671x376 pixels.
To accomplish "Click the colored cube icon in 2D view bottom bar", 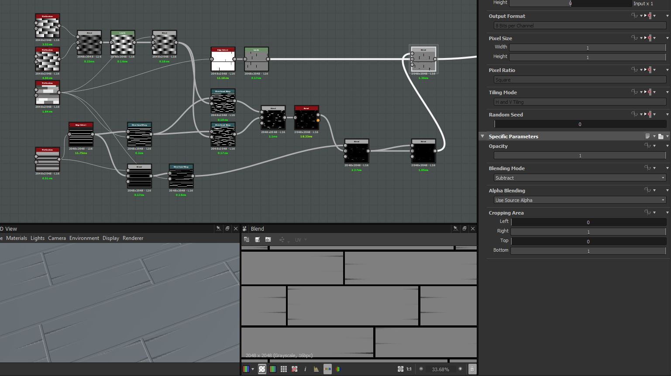I will point(337,369).
